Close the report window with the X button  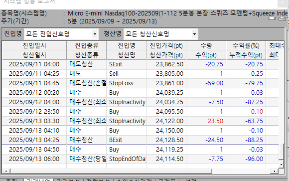282,3
